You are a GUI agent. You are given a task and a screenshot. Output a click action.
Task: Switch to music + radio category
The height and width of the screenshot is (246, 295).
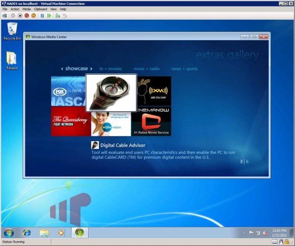(147, 69)
